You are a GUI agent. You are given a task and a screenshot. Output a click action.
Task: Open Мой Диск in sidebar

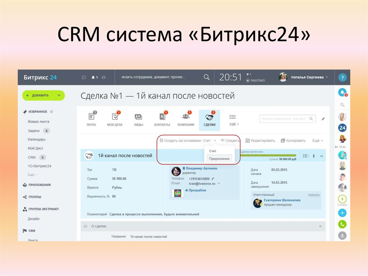(x=35, y=148)
